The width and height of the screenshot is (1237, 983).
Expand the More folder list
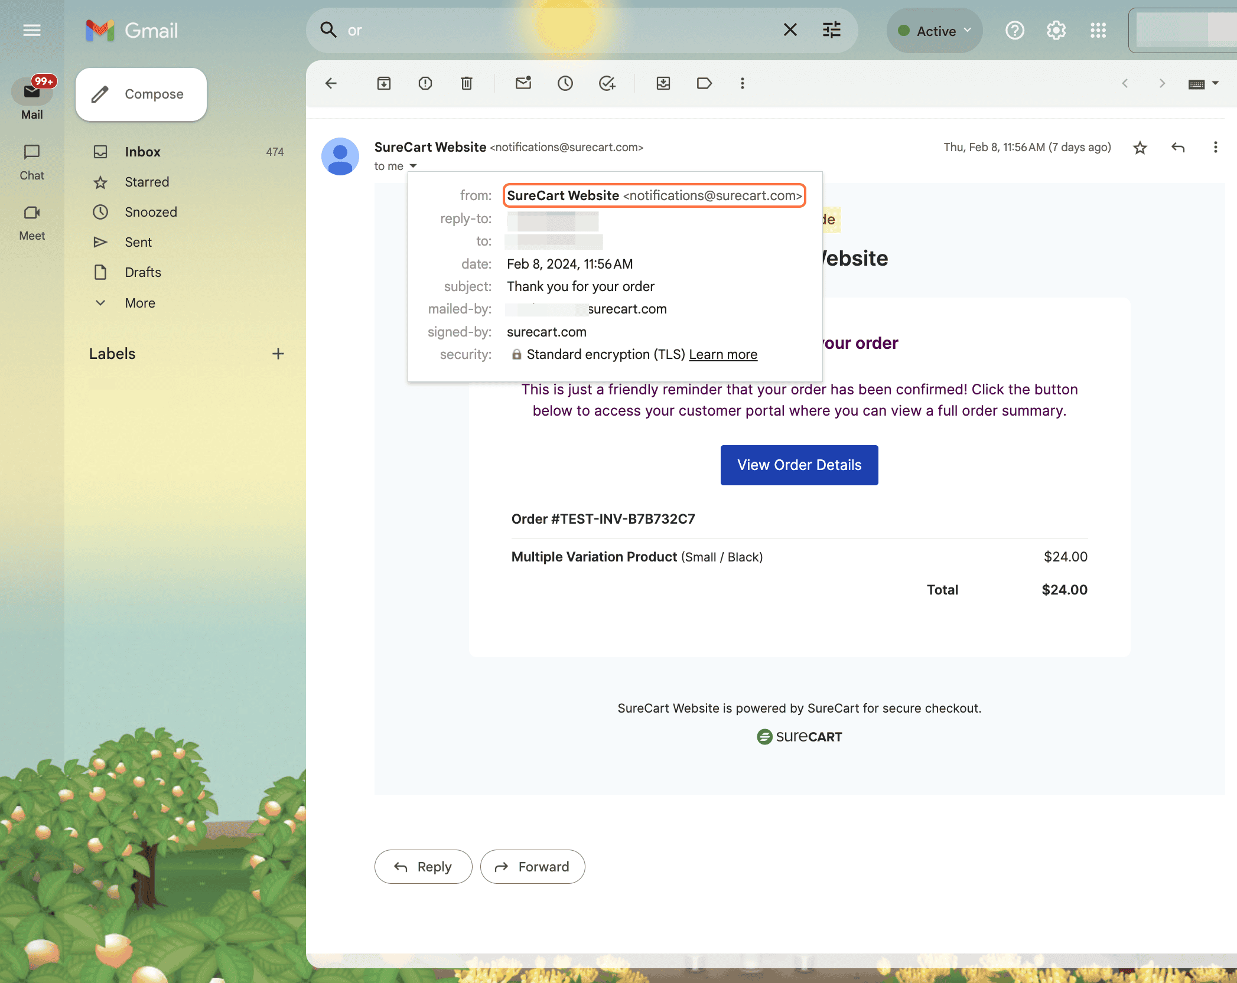(140, 303)
